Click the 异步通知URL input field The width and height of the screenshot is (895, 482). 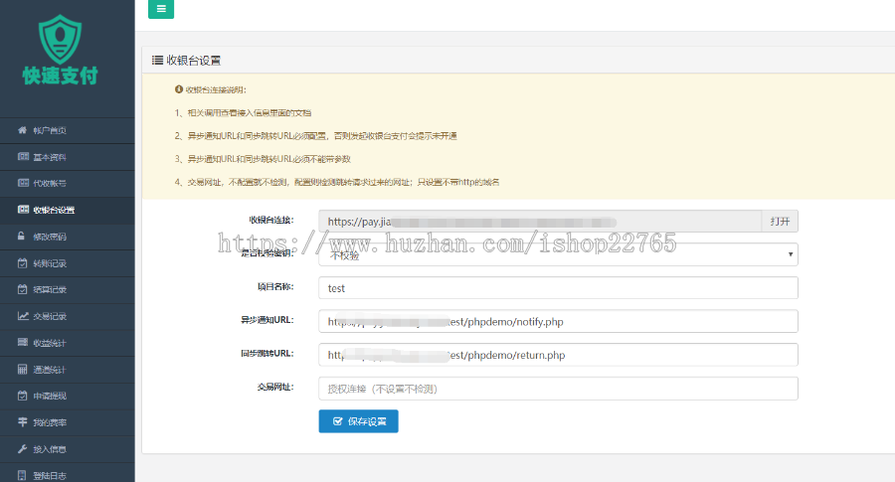(x=558, y=322)
